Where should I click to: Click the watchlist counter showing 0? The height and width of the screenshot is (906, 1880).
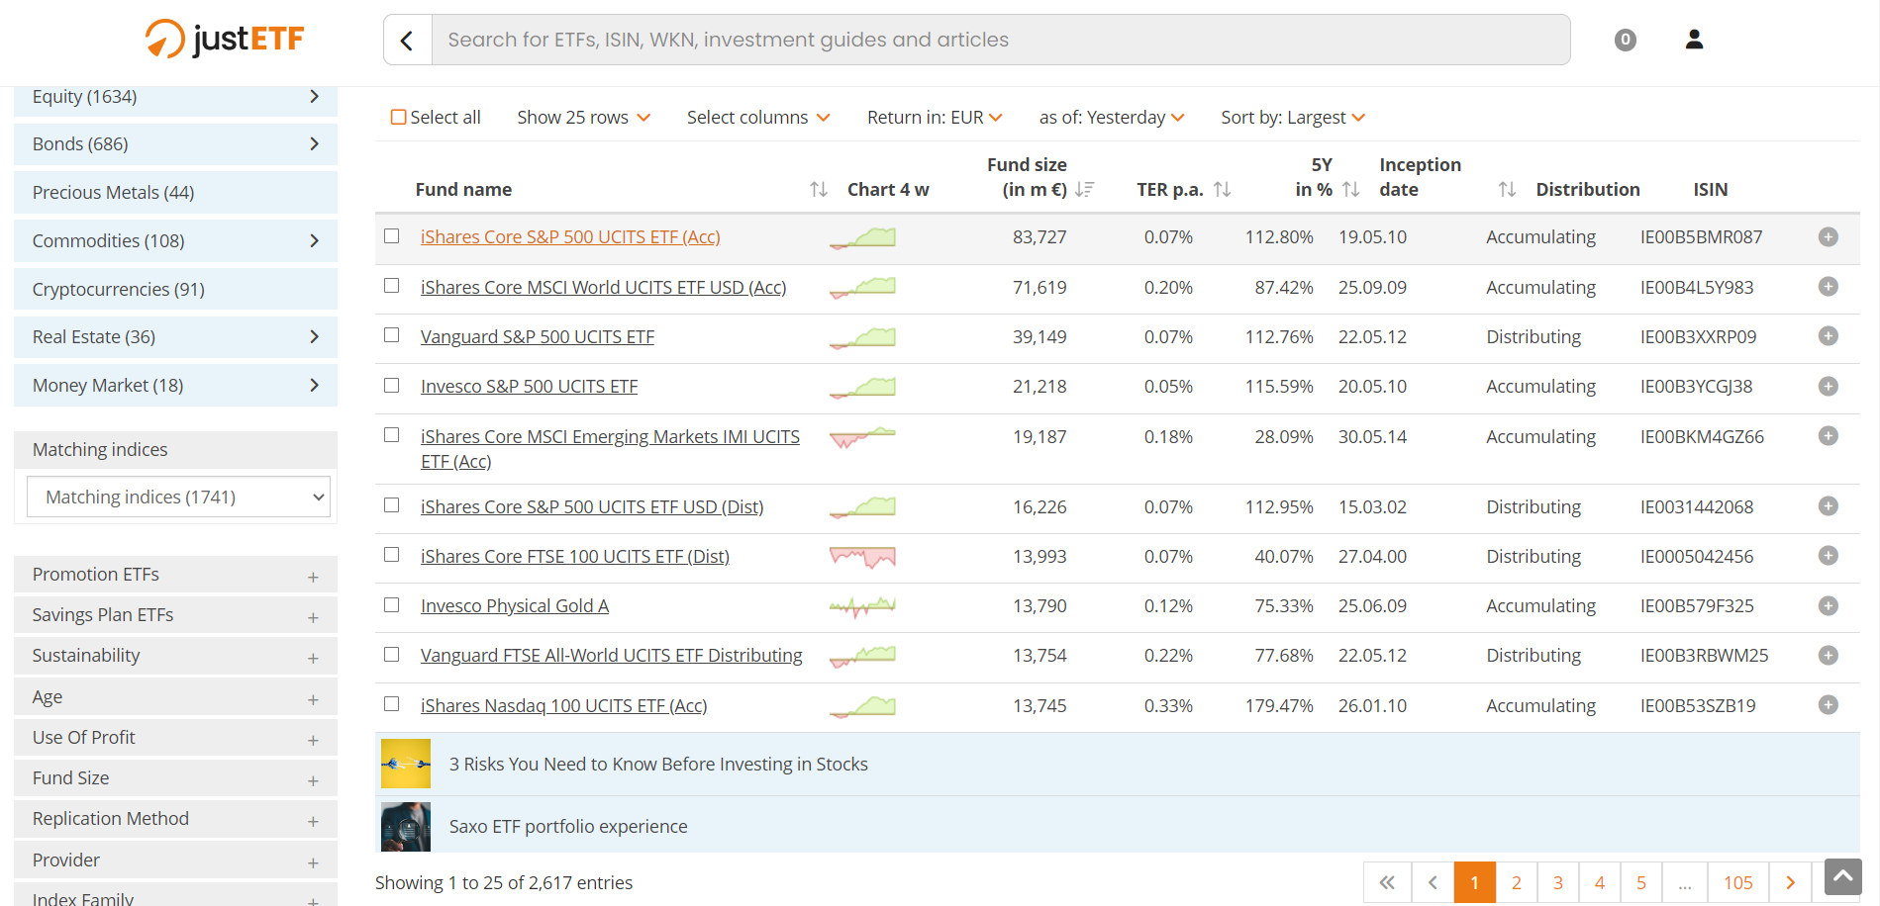coord(1625,40)
